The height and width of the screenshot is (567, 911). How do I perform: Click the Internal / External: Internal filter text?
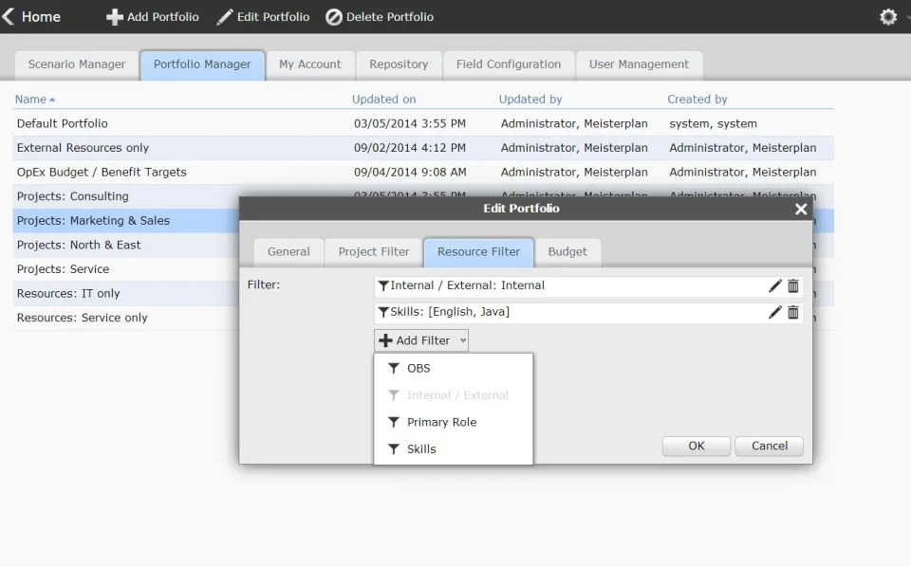tap(467, 285)
